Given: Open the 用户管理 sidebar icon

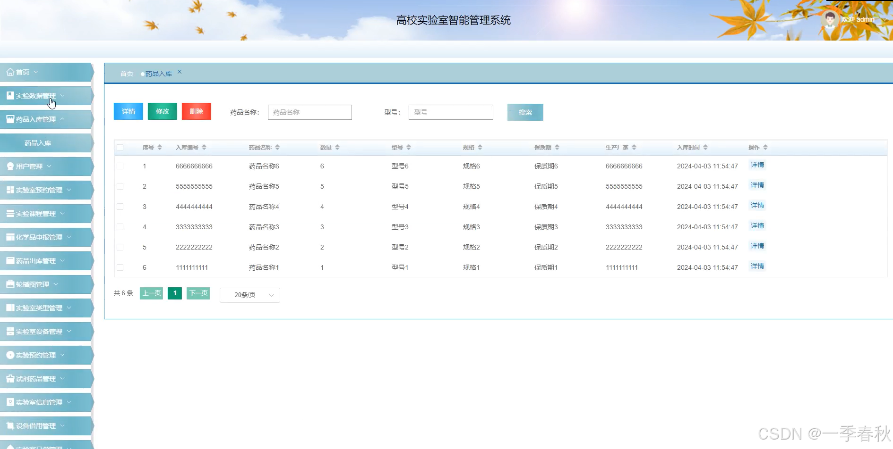Looking at the screenshot, I should coord(10,166).
